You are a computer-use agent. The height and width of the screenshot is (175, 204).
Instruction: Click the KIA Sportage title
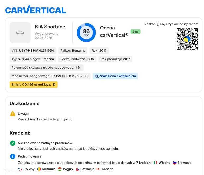(50, 27)
